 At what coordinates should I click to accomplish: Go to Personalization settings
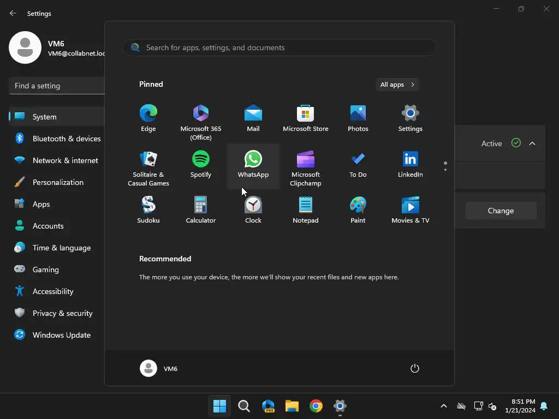57,182
